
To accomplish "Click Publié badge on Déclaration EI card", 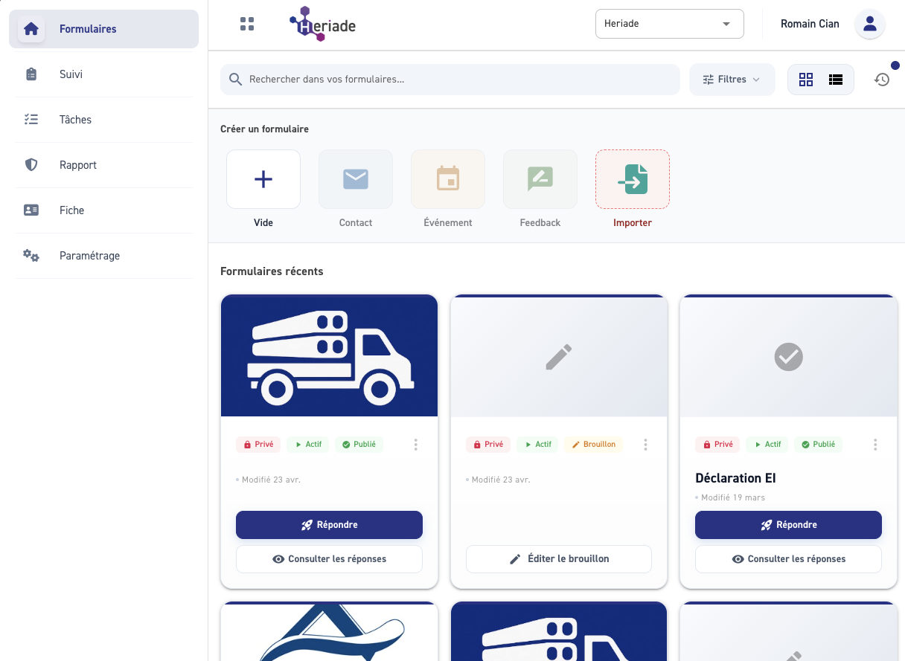I will click(x=818, y=445).
